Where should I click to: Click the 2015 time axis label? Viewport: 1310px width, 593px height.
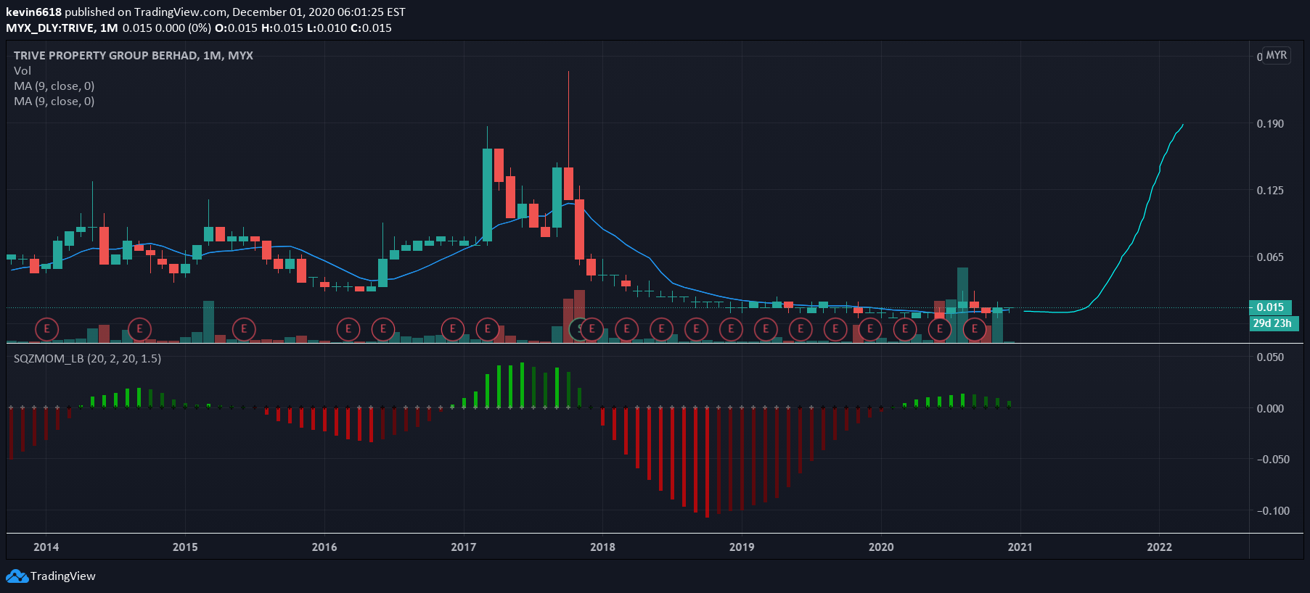click(185, 547)
